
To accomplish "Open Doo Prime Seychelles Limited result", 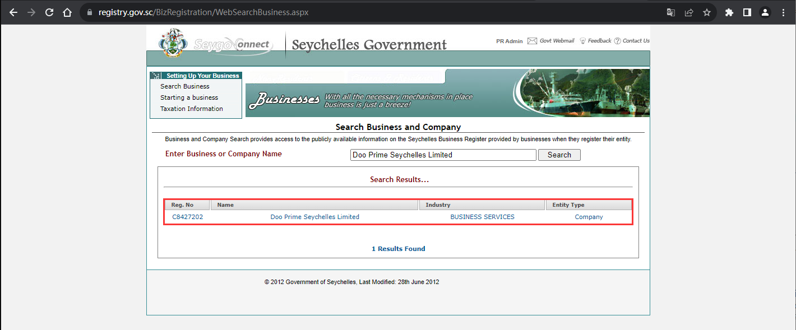I will 314,217.
